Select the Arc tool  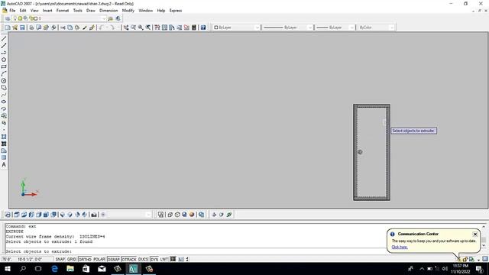pyautogui.click(x=4, y=73)
